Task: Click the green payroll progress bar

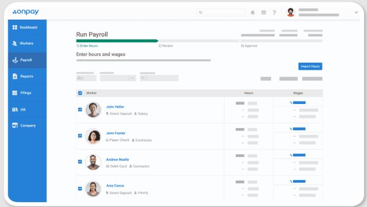Action: pos(118,41)
